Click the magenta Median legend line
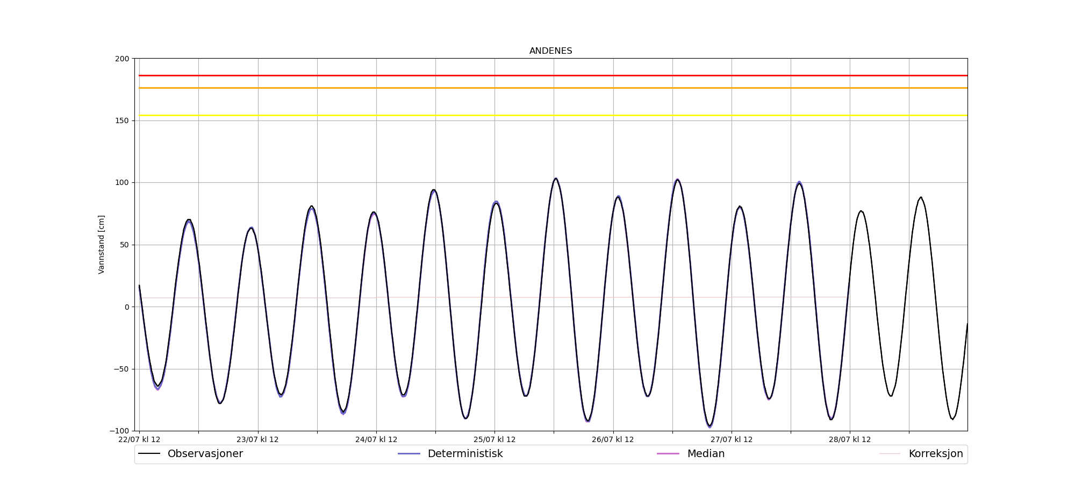 tap(668, 454)
